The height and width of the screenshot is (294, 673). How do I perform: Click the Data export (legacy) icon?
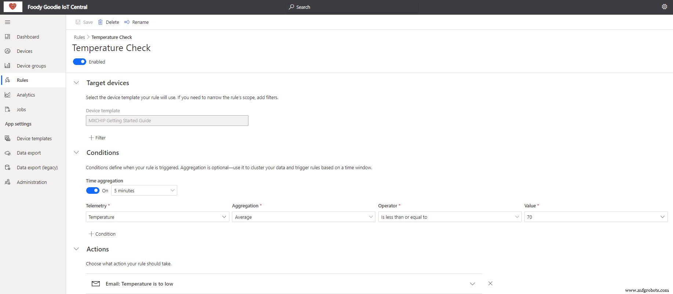pos(7,167)
